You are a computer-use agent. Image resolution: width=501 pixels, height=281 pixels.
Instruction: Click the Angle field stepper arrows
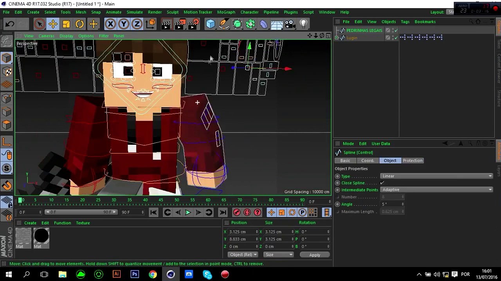coord(402,205)
